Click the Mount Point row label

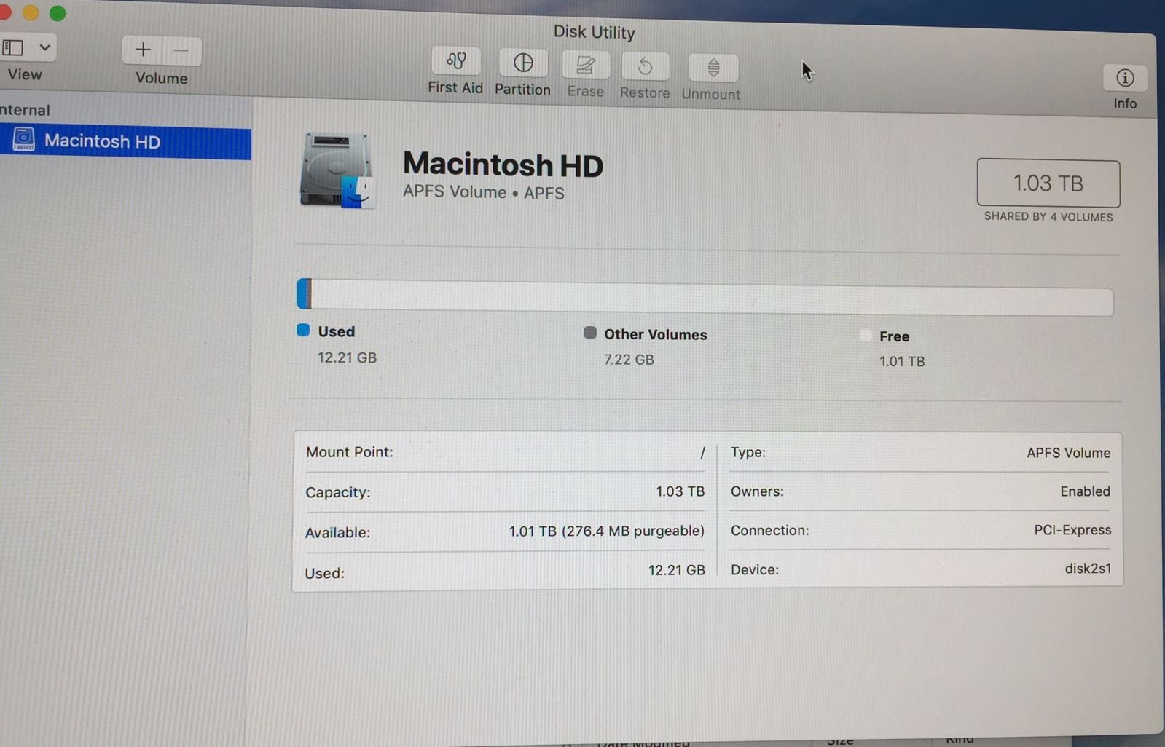coord(349,452)
